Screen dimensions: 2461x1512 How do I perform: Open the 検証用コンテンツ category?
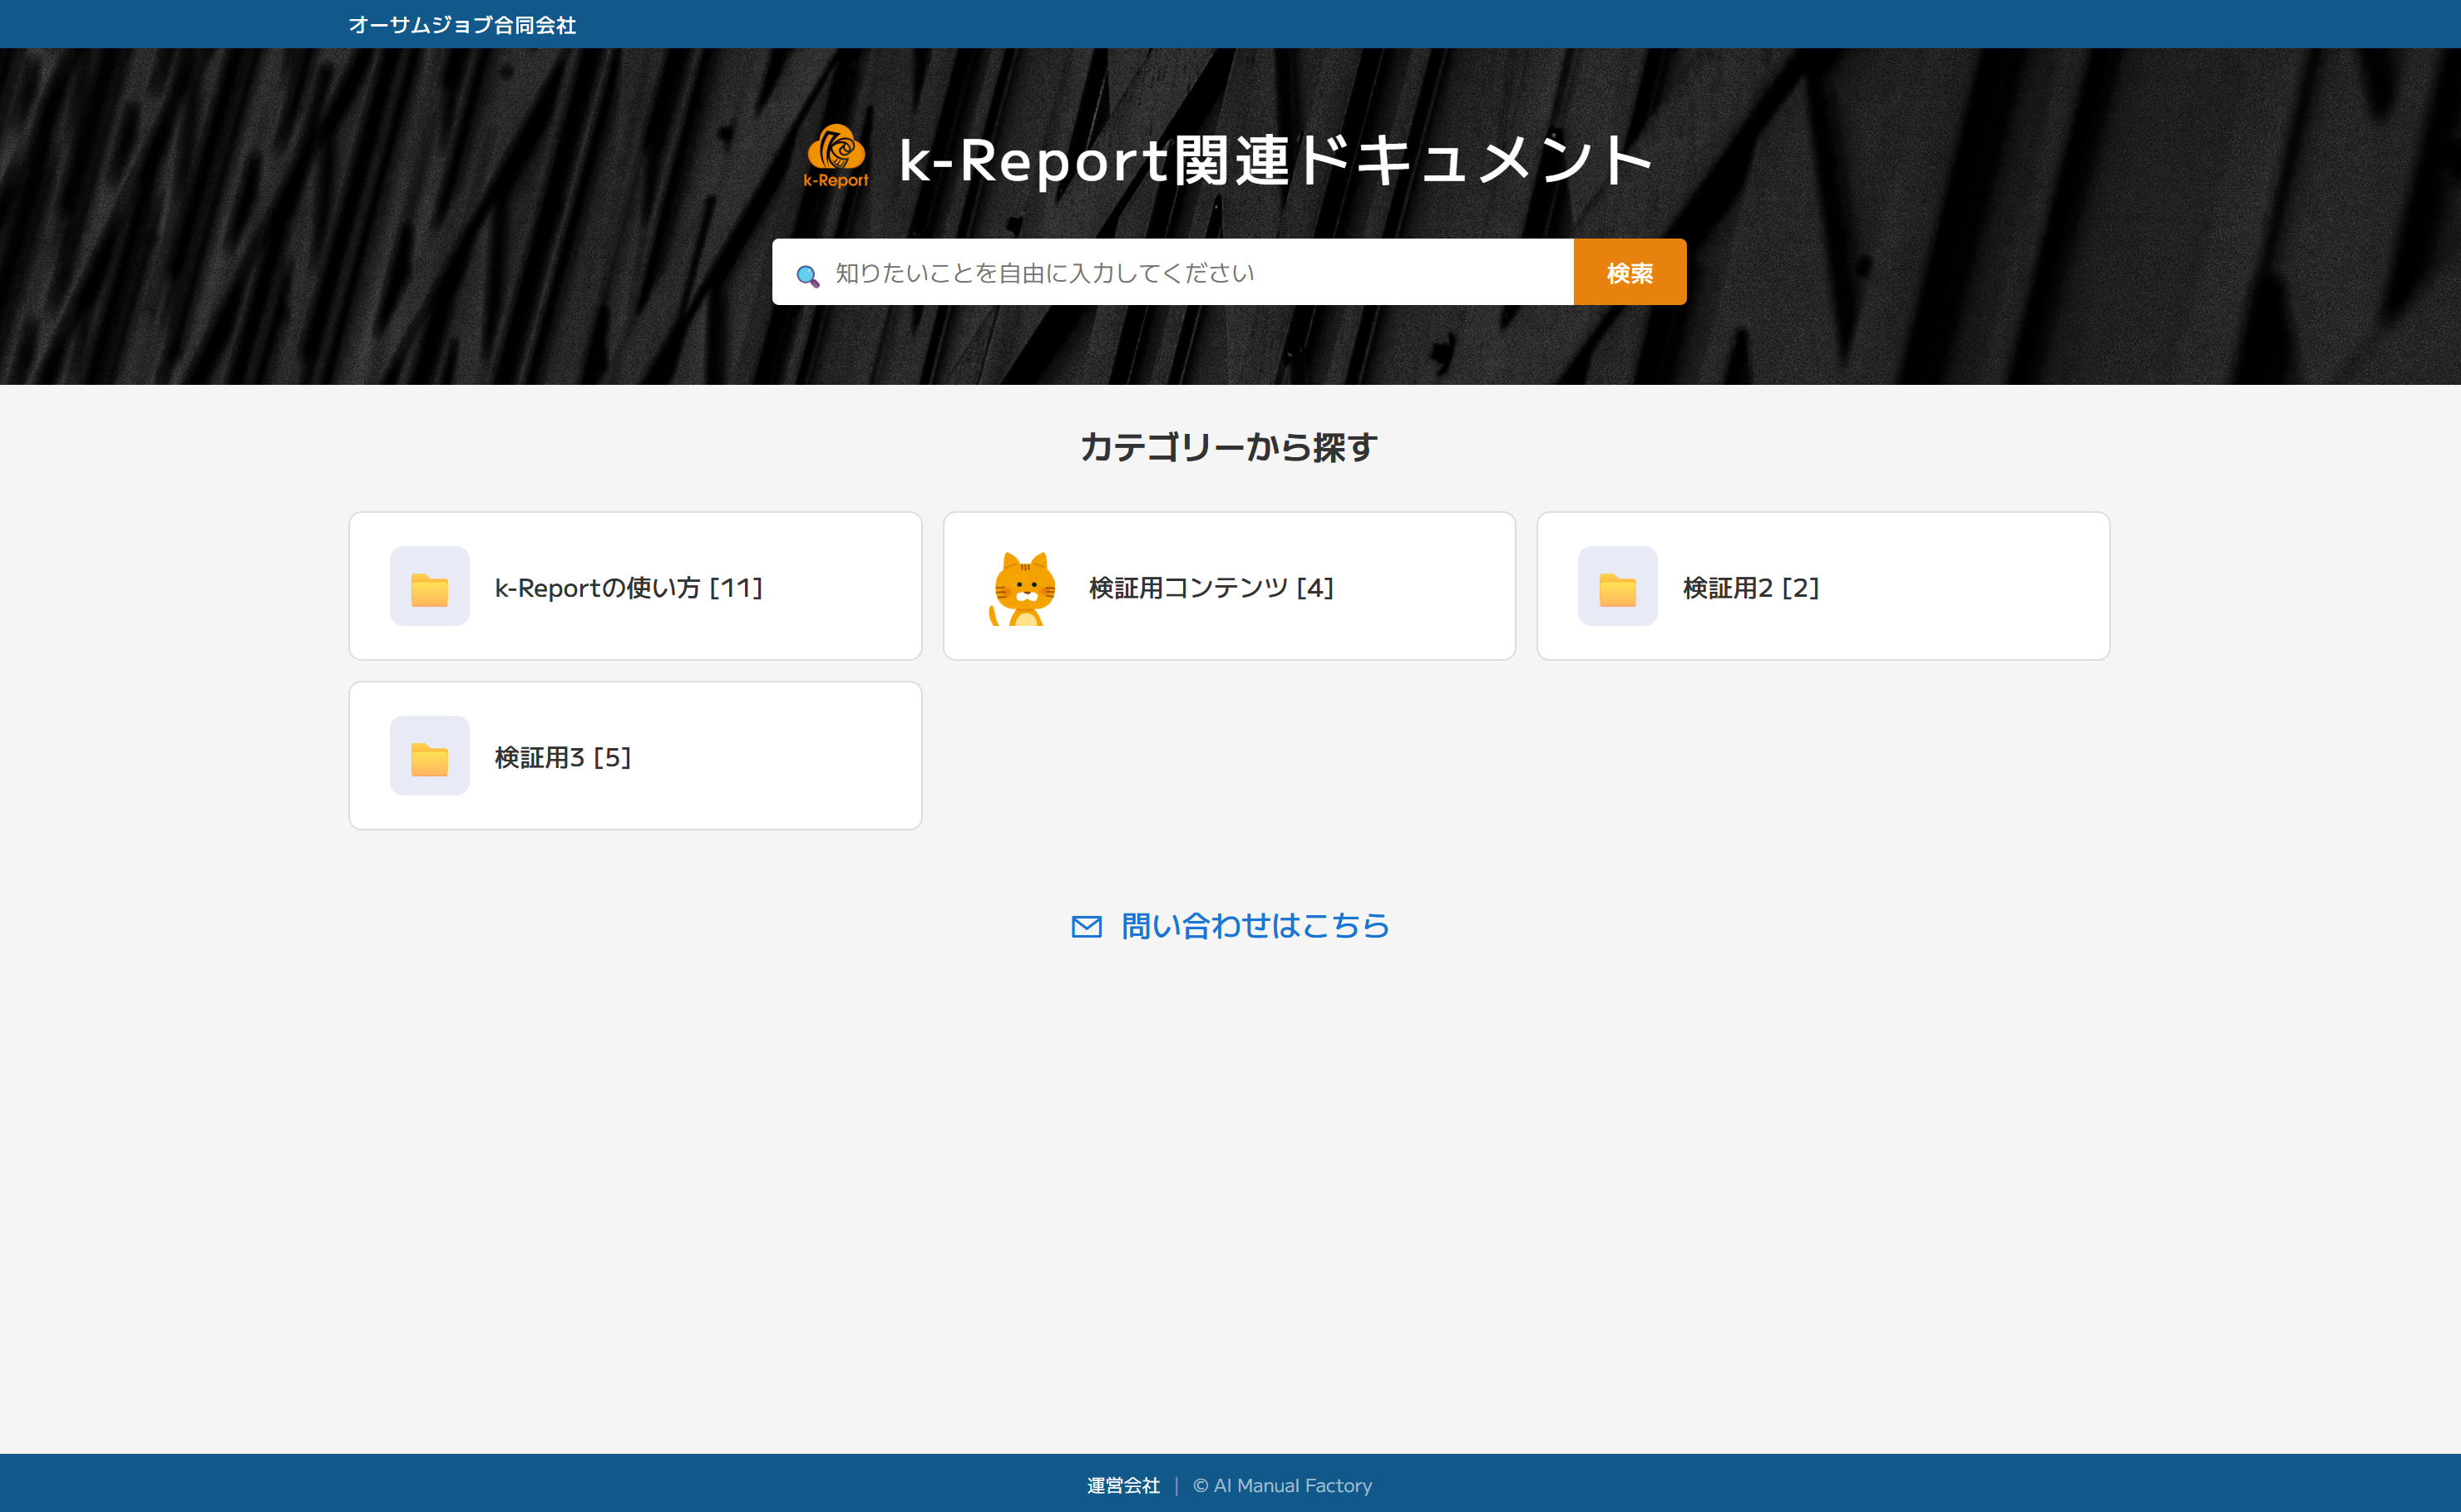1229,586
